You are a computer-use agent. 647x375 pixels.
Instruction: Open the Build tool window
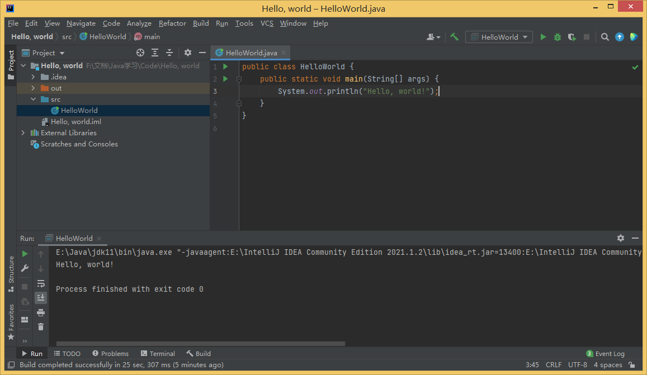point(199,354)
